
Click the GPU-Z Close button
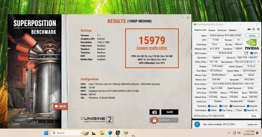point(253,116)
